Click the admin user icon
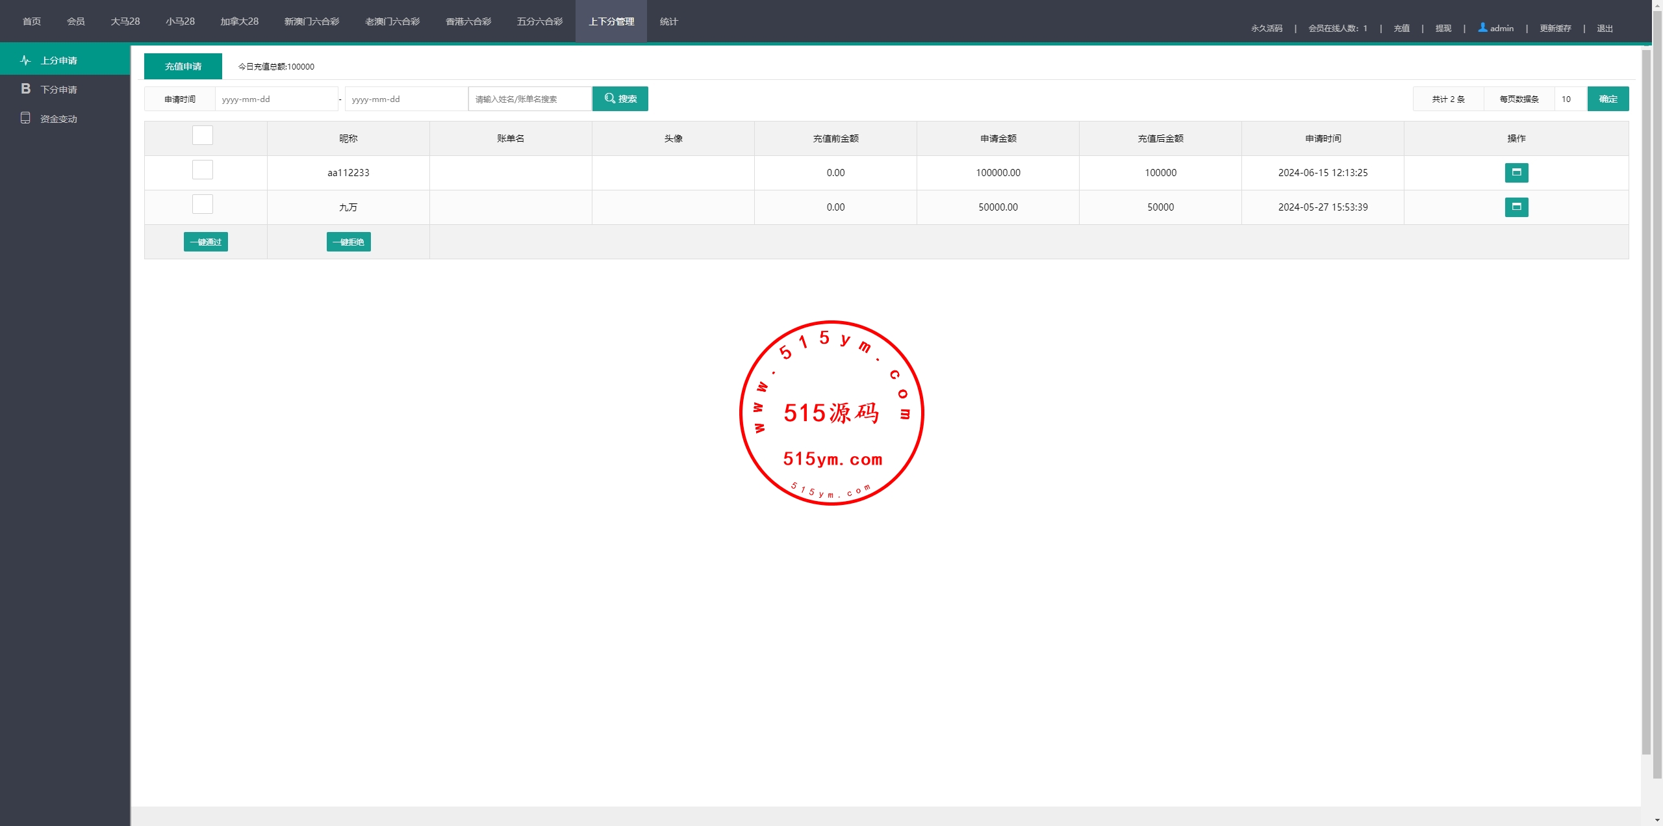 (1482, 27)
